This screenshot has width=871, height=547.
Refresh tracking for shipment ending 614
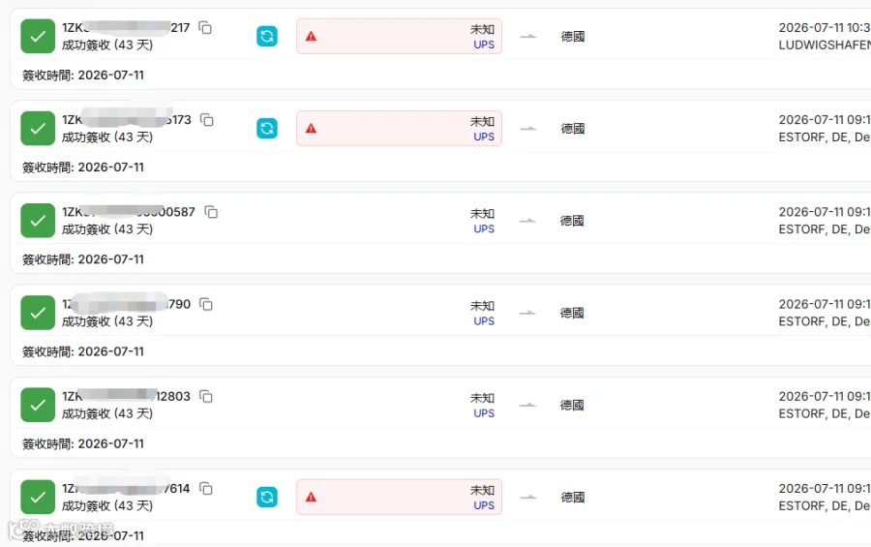pyautogui.click(x=267, y=497)
